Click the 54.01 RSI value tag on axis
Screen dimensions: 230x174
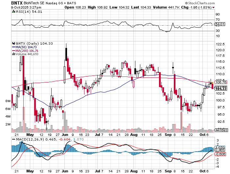(219, 24)
